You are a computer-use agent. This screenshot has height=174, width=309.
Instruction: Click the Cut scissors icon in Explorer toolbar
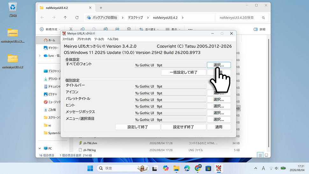pos(71,29)
